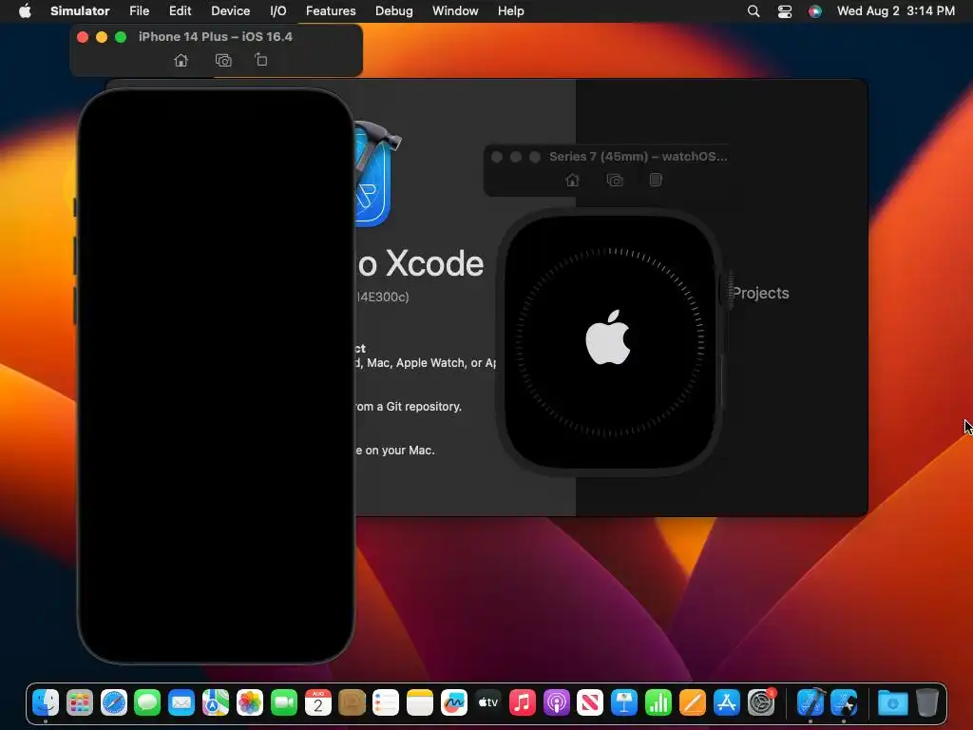The image size is (973, 730).
Task: Open the Edit menu
Action: click(180, 10)
